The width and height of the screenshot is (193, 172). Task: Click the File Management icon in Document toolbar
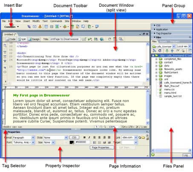[96, 39]
